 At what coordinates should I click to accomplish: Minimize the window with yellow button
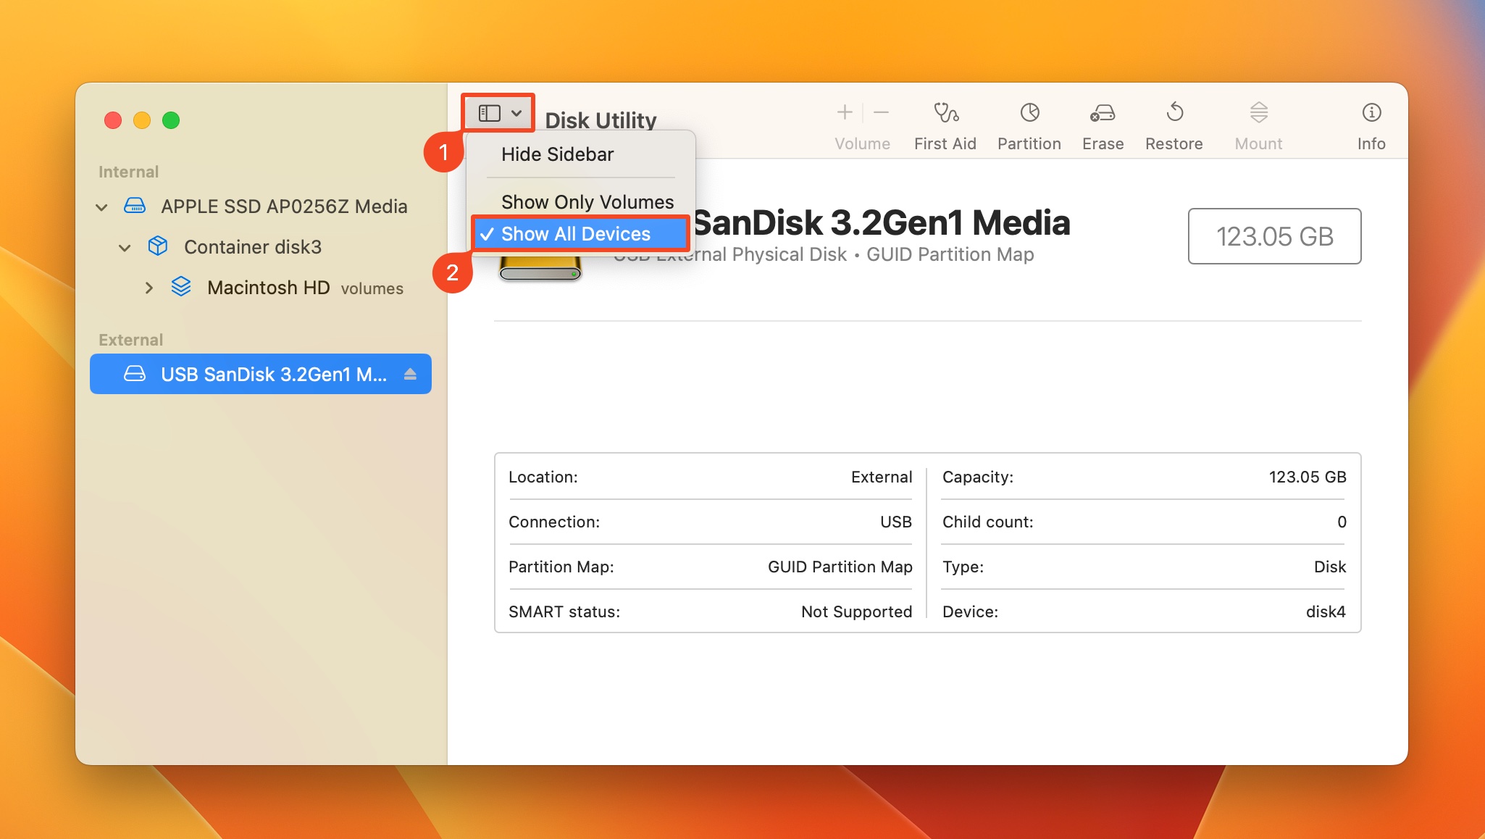tap(142, 120)
